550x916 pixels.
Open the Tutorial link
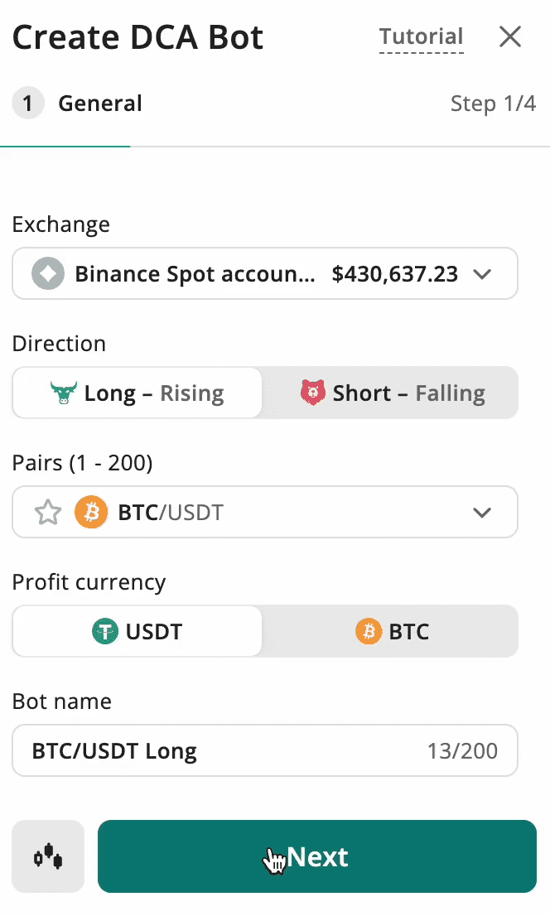(421, 36)
